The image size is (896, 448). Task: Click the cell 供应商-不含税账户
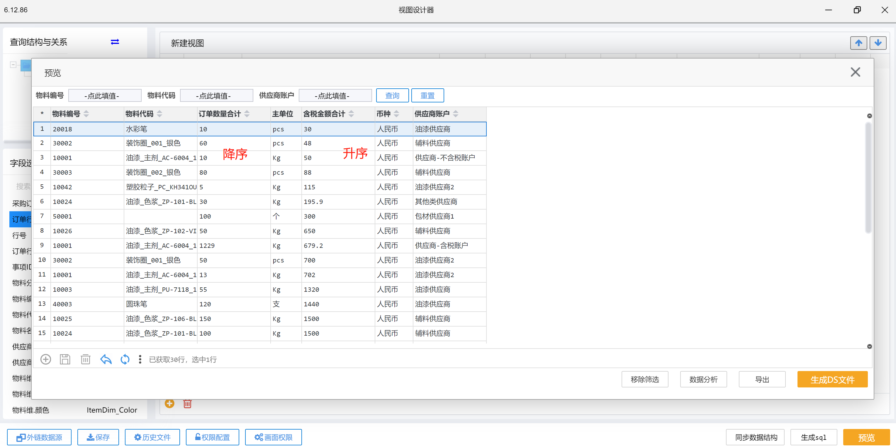pos(449,158)
